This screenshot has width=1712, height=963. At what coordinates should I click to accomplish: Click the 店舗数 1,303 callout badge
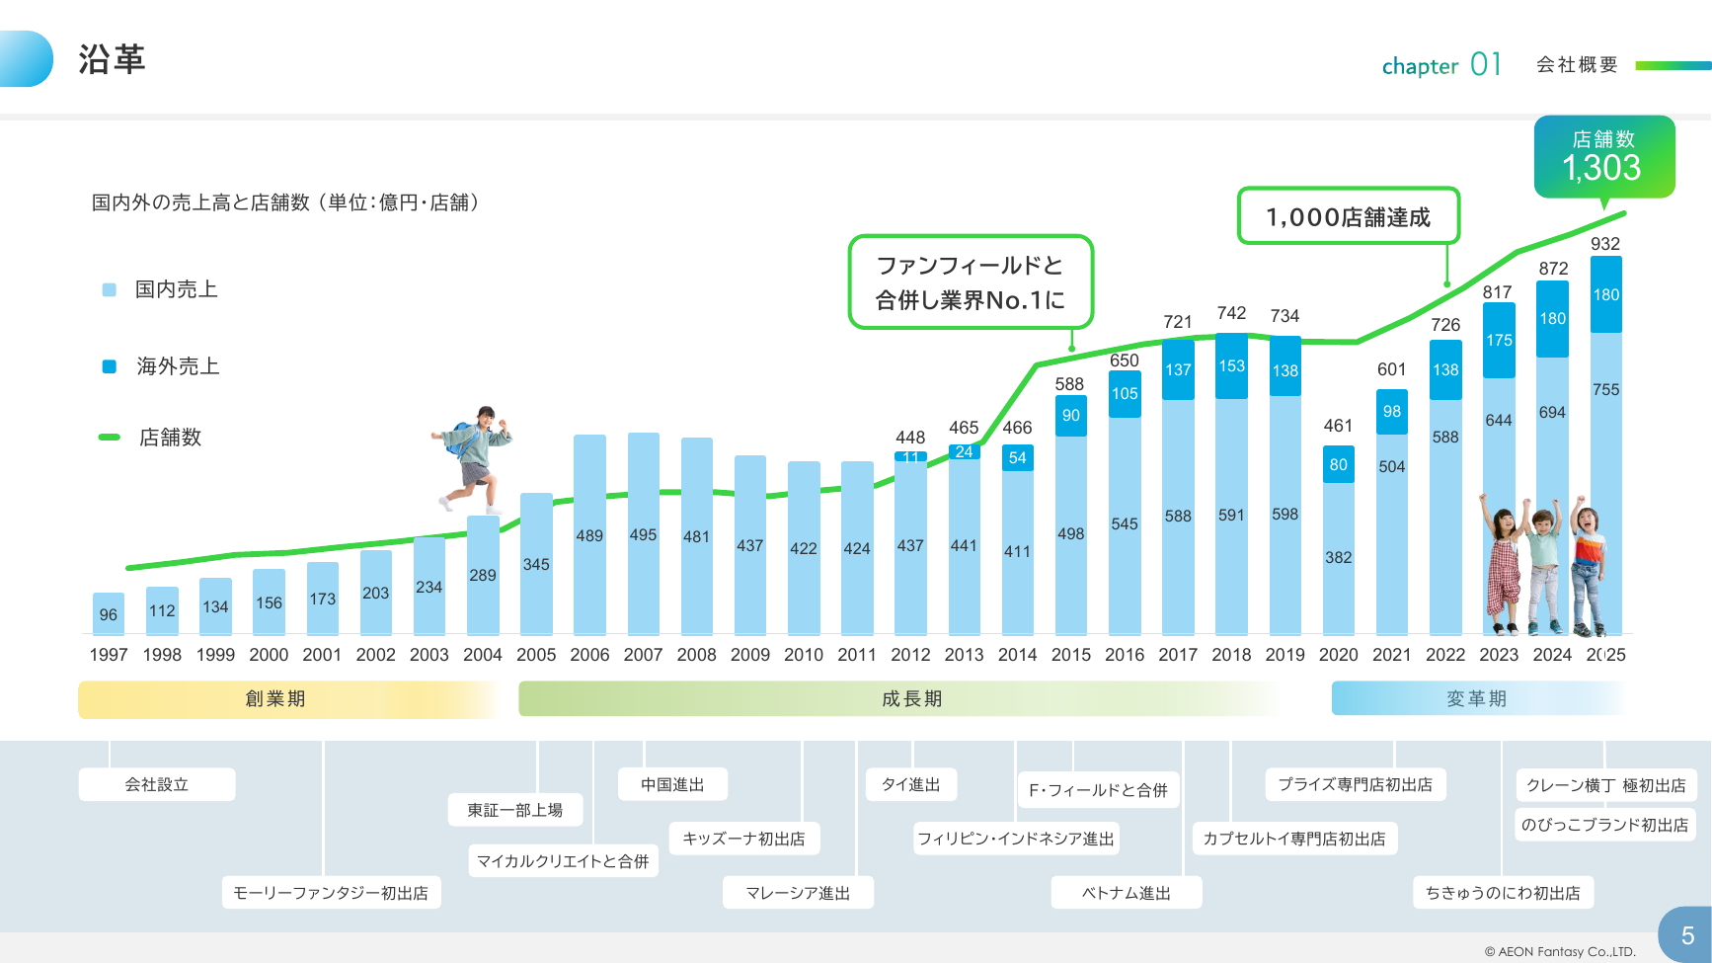tap(1604, 157)
